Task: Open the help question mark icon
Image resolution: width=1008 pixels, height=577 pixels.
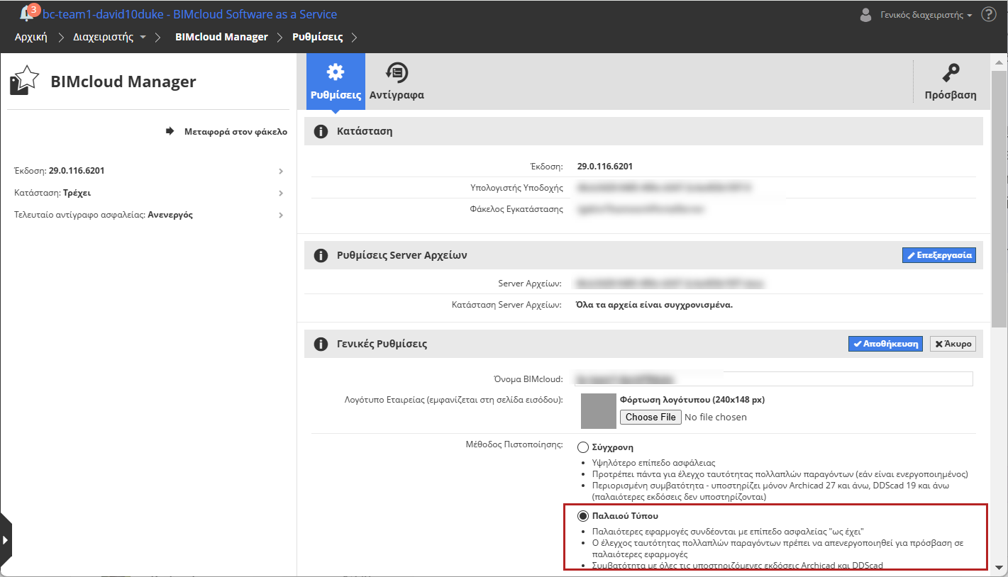Action: (989, 14)
